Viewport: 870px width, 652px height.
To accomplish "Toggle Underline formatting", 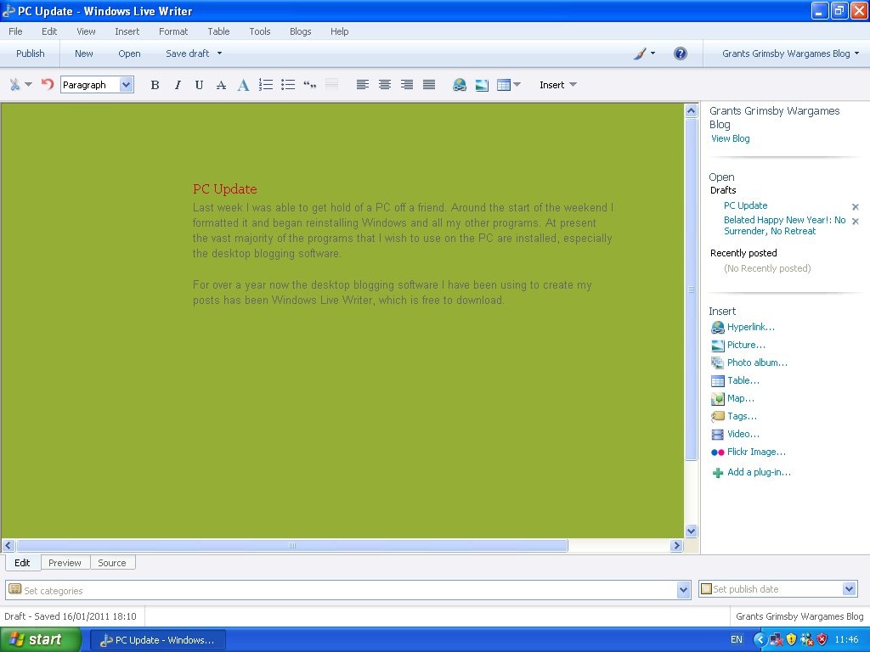I will coord(199,85).
